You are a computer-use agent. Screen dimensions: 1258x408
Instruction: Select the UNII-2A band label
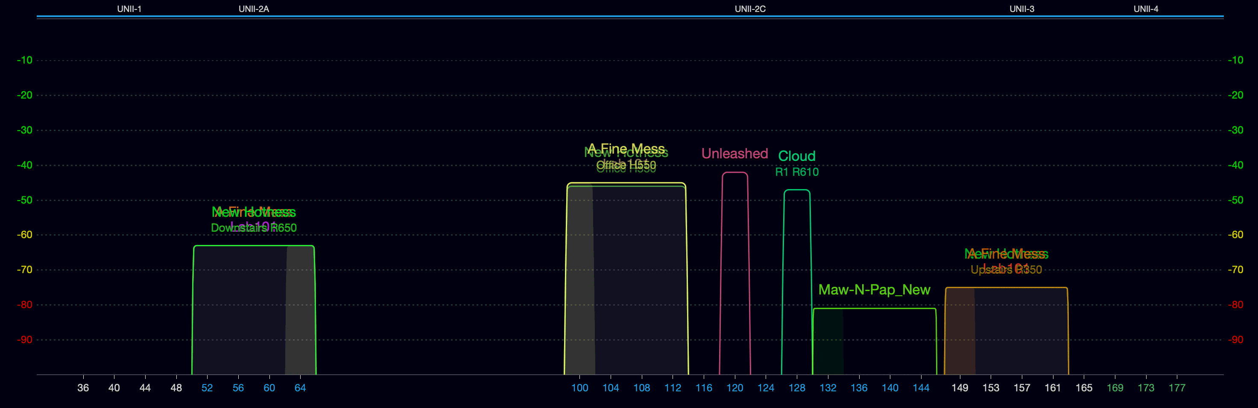click(x=254, y=9)
